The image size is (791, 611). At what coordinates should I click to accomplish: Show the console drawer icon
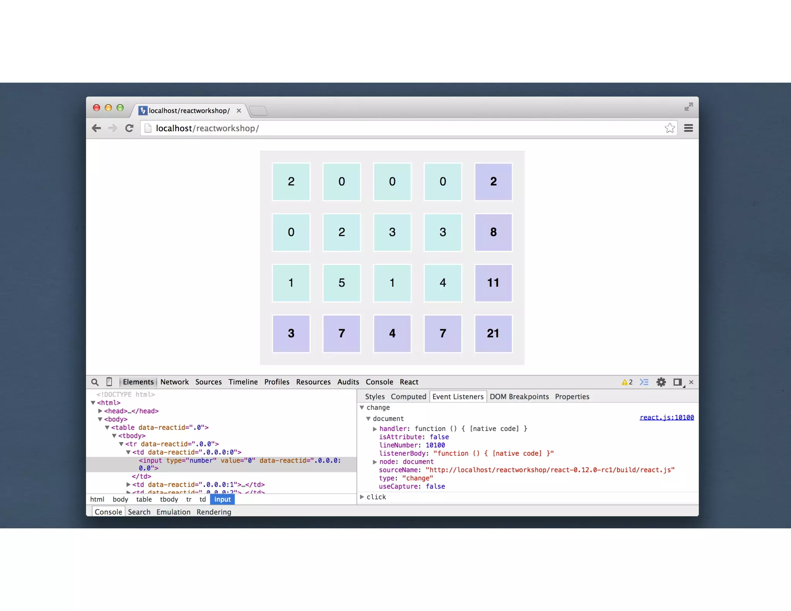tap(644, 382)
